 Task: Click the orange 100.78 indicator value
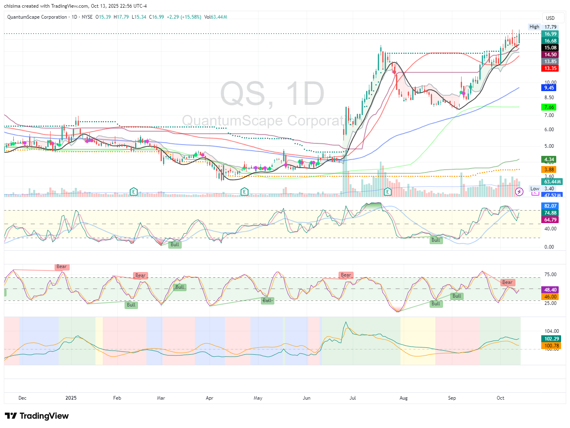pos(551,346)
